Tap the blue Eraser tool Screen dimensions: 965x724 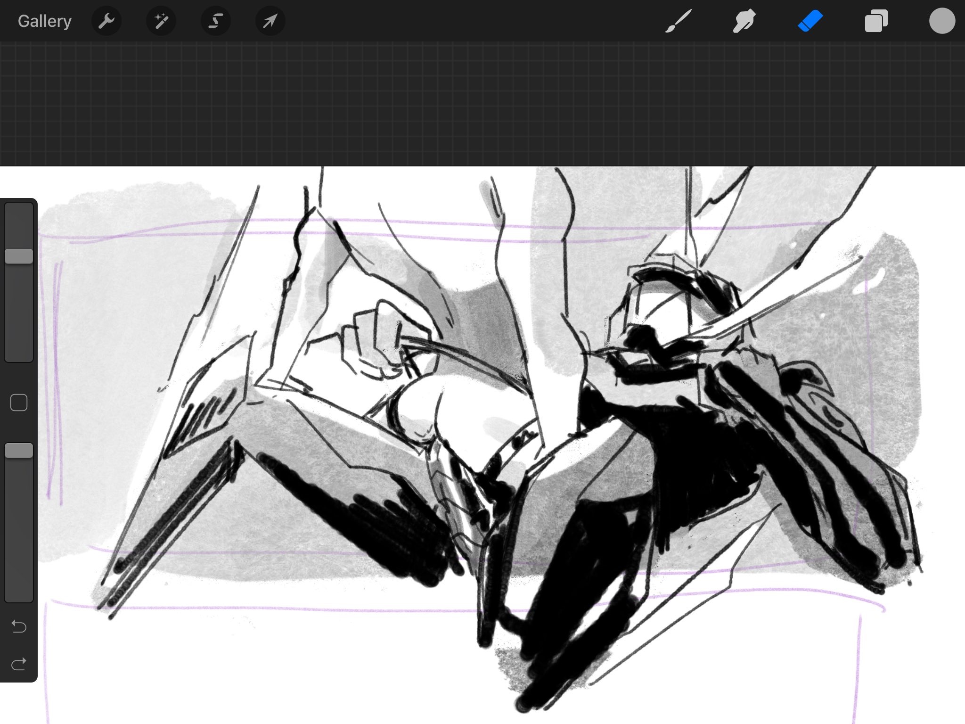(x=810, y=21)
